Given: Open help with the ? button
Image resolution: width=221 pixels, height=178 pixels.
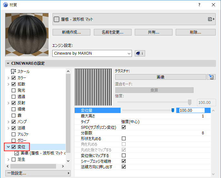Looking at the screenshot, I should point(199,5).
